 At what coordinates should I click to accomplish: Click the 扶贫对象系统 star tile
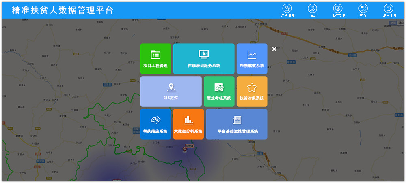click(x=252, y=91)
